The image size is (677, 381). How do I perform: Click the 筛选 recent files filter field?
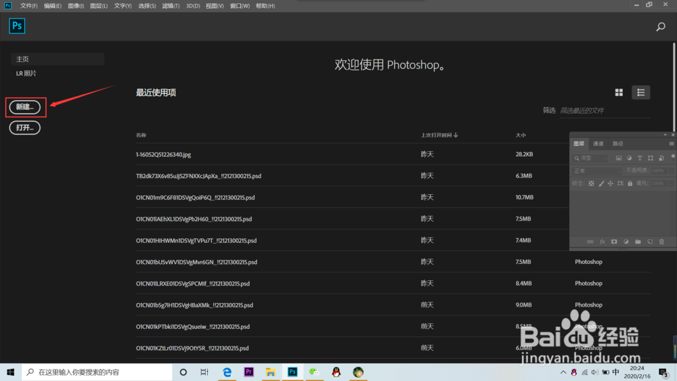click(x=605, y=111)
